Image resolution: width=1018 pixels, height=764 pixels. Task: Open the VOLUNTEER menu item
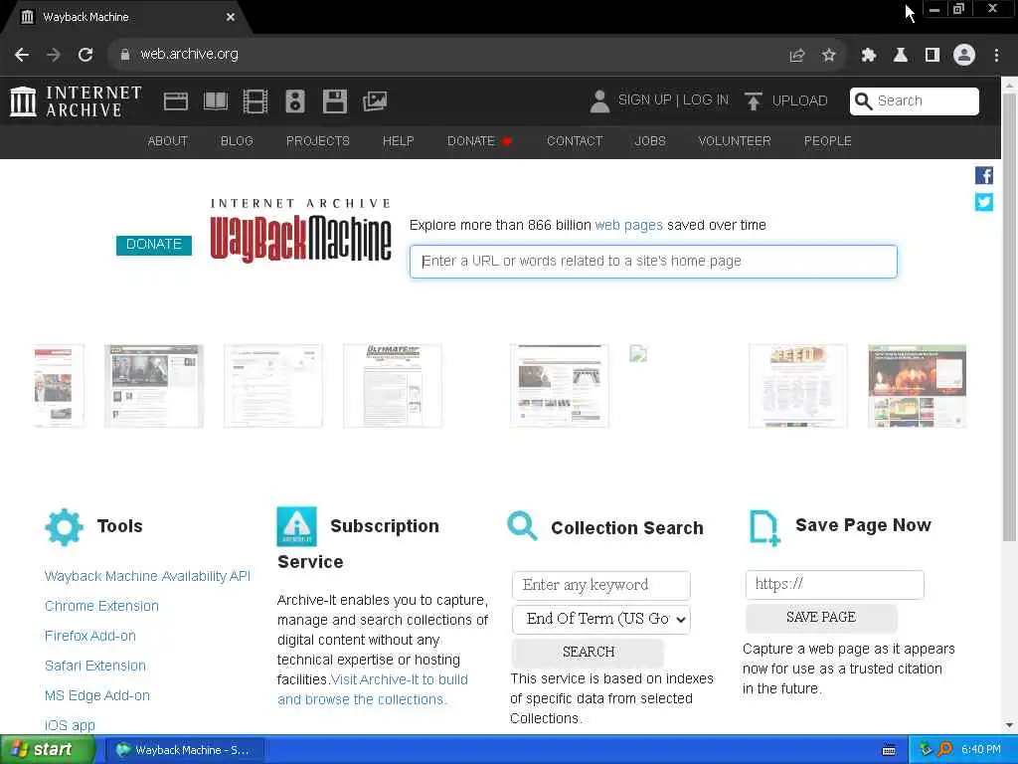point(735,141)
